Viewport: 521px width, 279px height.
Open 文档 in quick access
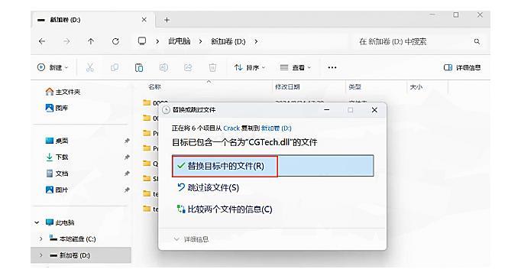point(57,174)
